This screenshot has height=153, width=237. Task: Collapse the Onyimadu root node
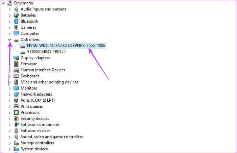coord(3,3)
